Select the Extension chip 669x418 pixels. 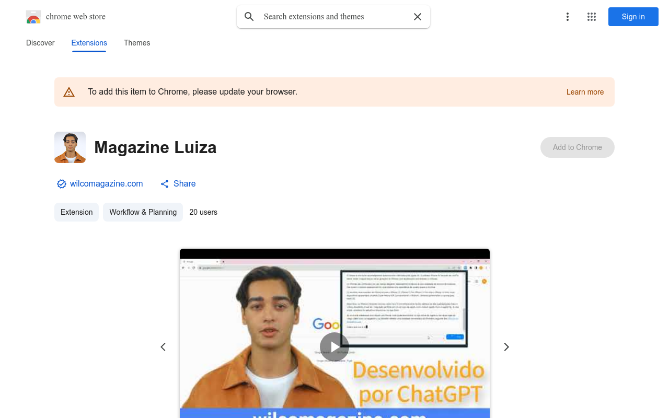point(76,212)
